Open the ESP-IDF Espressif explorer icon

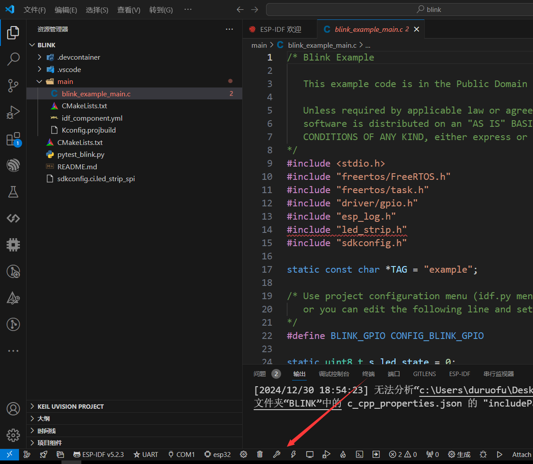[13, 165]
